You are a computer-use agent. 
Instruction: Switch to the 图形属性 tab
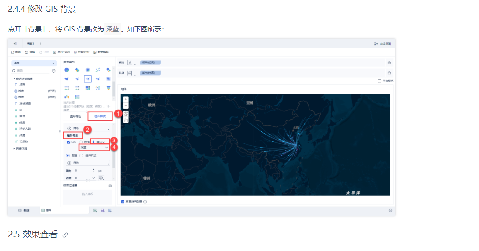[x=76, y=116]
